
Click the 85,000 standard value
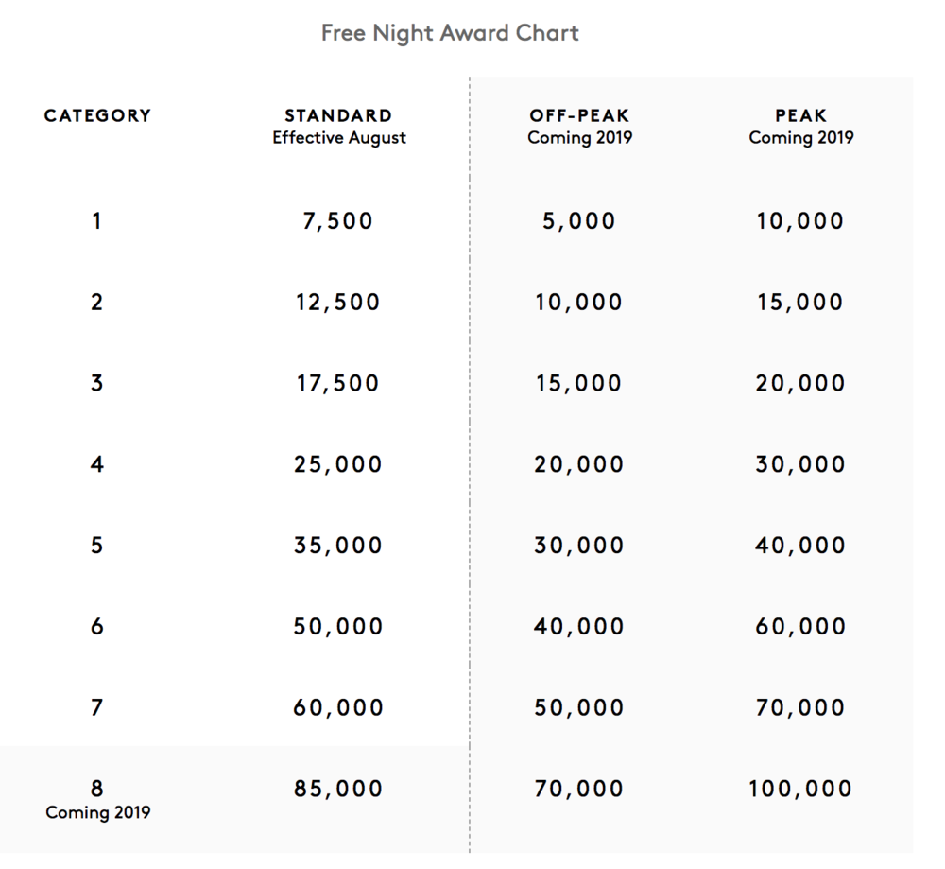coord(338,789)
